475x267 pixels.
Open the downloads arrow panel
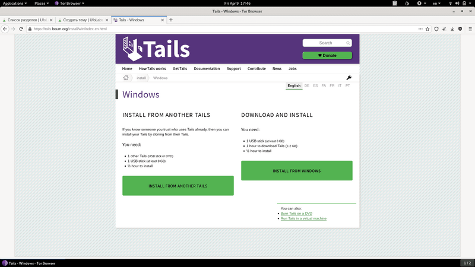[x=452, y=28]
